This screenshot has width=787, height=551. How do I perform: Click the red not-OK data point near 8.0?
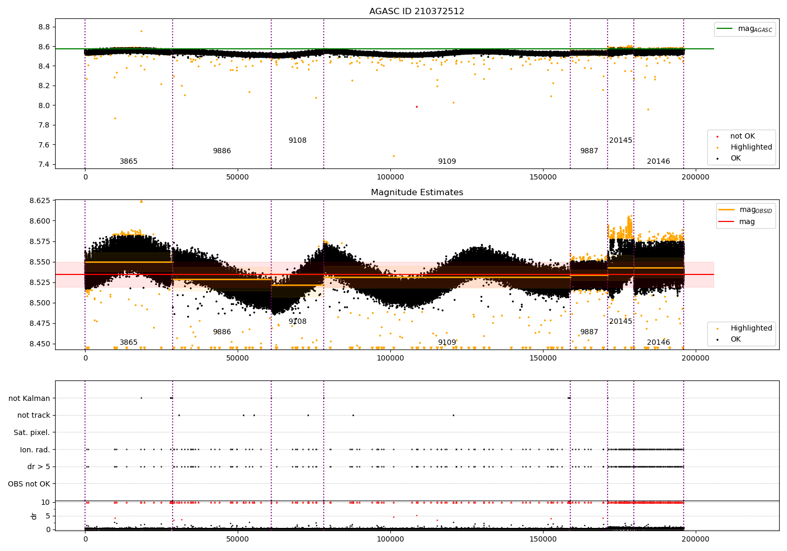pos(417,107)
